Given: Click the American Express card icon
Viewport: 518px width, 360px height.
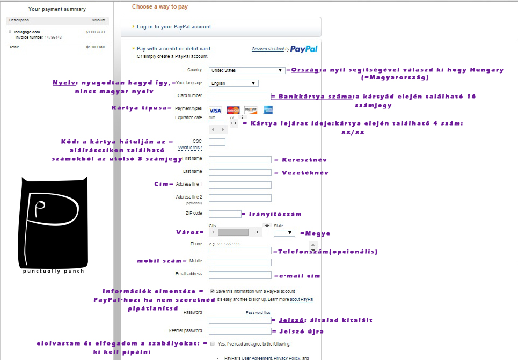Looking at the screenshot, I should (x=268, y=110).
